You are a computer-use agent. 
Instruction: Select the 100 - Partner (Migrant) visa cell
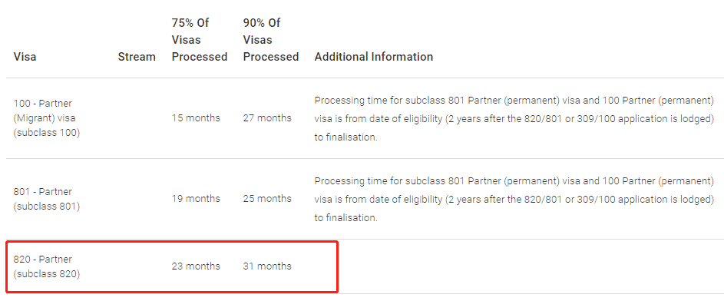(45, 118)
